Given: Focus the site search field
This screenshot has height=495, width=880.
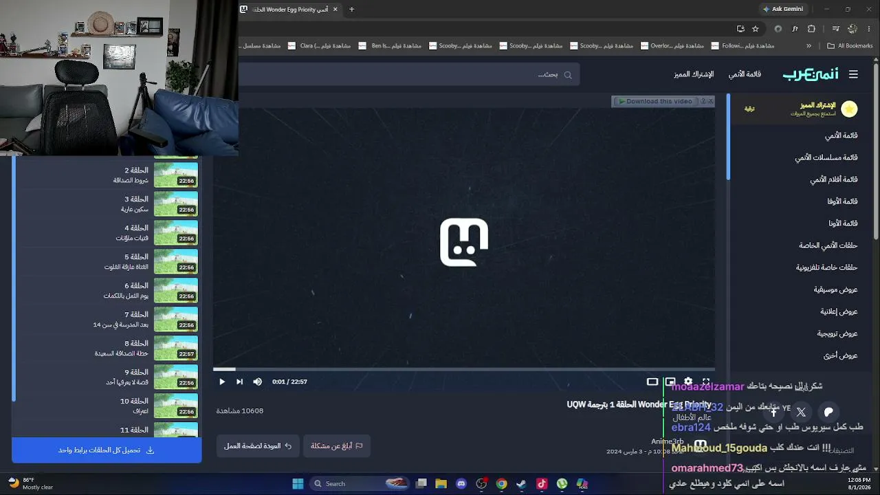Looking at the screenshot, I should [x=409, y=74].
